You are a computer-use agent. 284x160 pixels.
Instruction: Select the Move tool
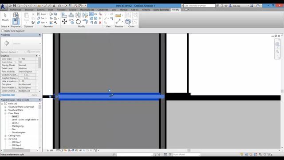64,22
